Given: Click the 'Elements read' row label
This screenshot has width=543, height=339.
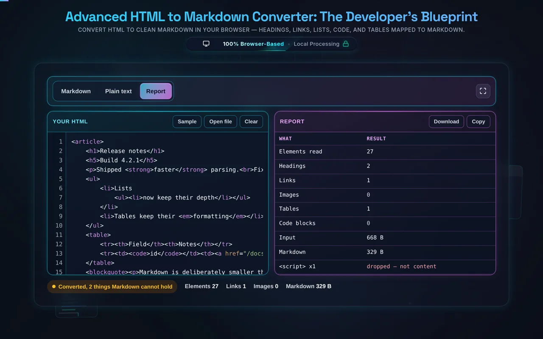Looking at the screenshot, I should tap(300, 152).
